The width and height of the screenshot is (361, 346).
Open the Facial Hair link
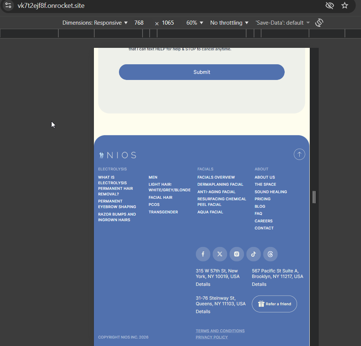point(160,198)
